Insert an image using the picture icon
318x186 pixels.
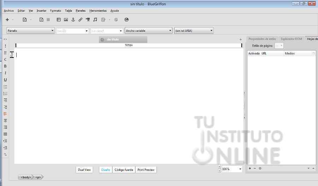(66, 20)
